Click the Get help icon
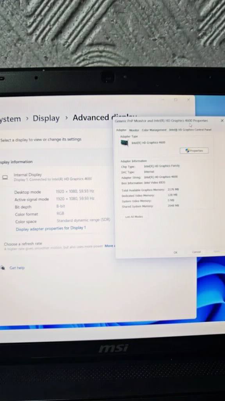Screen dimensions: 225x401 click(3, 268)
